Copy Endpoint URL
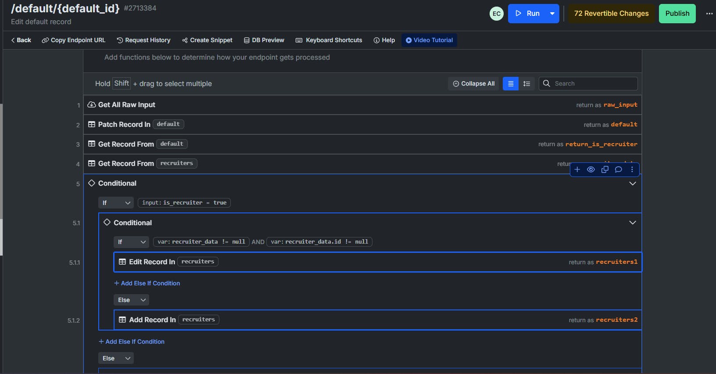Screen dimensions: 716x374 [74, 40]
